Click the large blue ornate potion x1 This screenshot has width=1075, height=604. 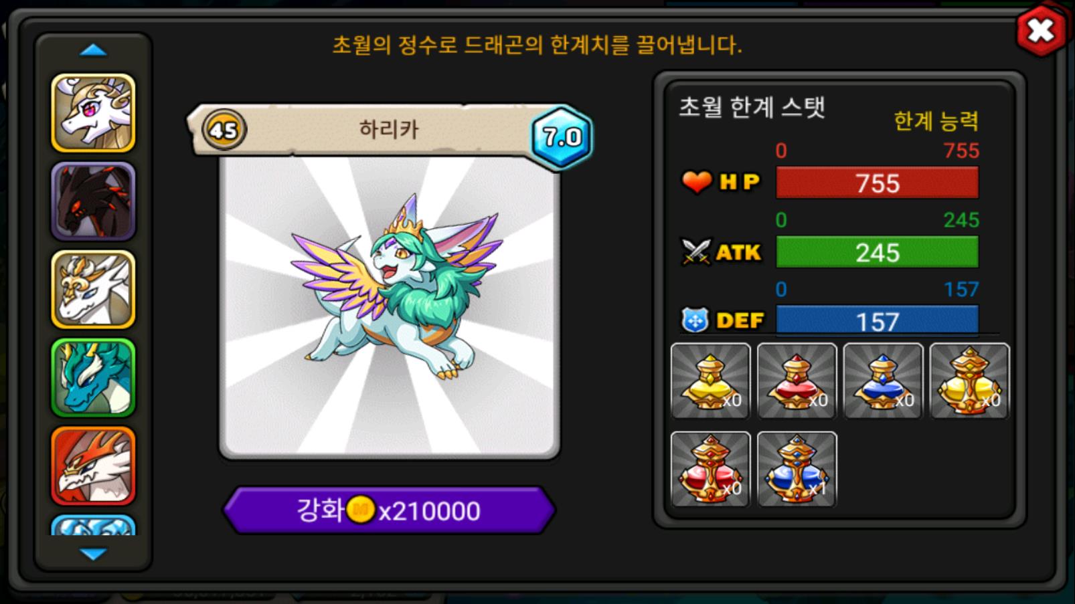797,469
